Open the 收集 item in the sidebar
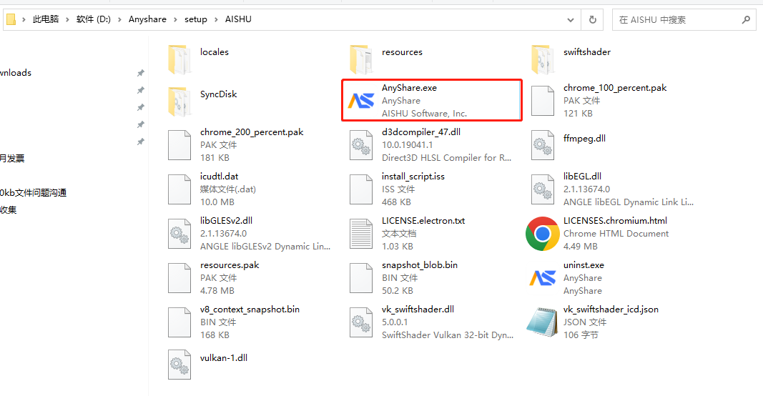This screenshot has width=763, height=396. pyautogui.click(x=9, y=209)
